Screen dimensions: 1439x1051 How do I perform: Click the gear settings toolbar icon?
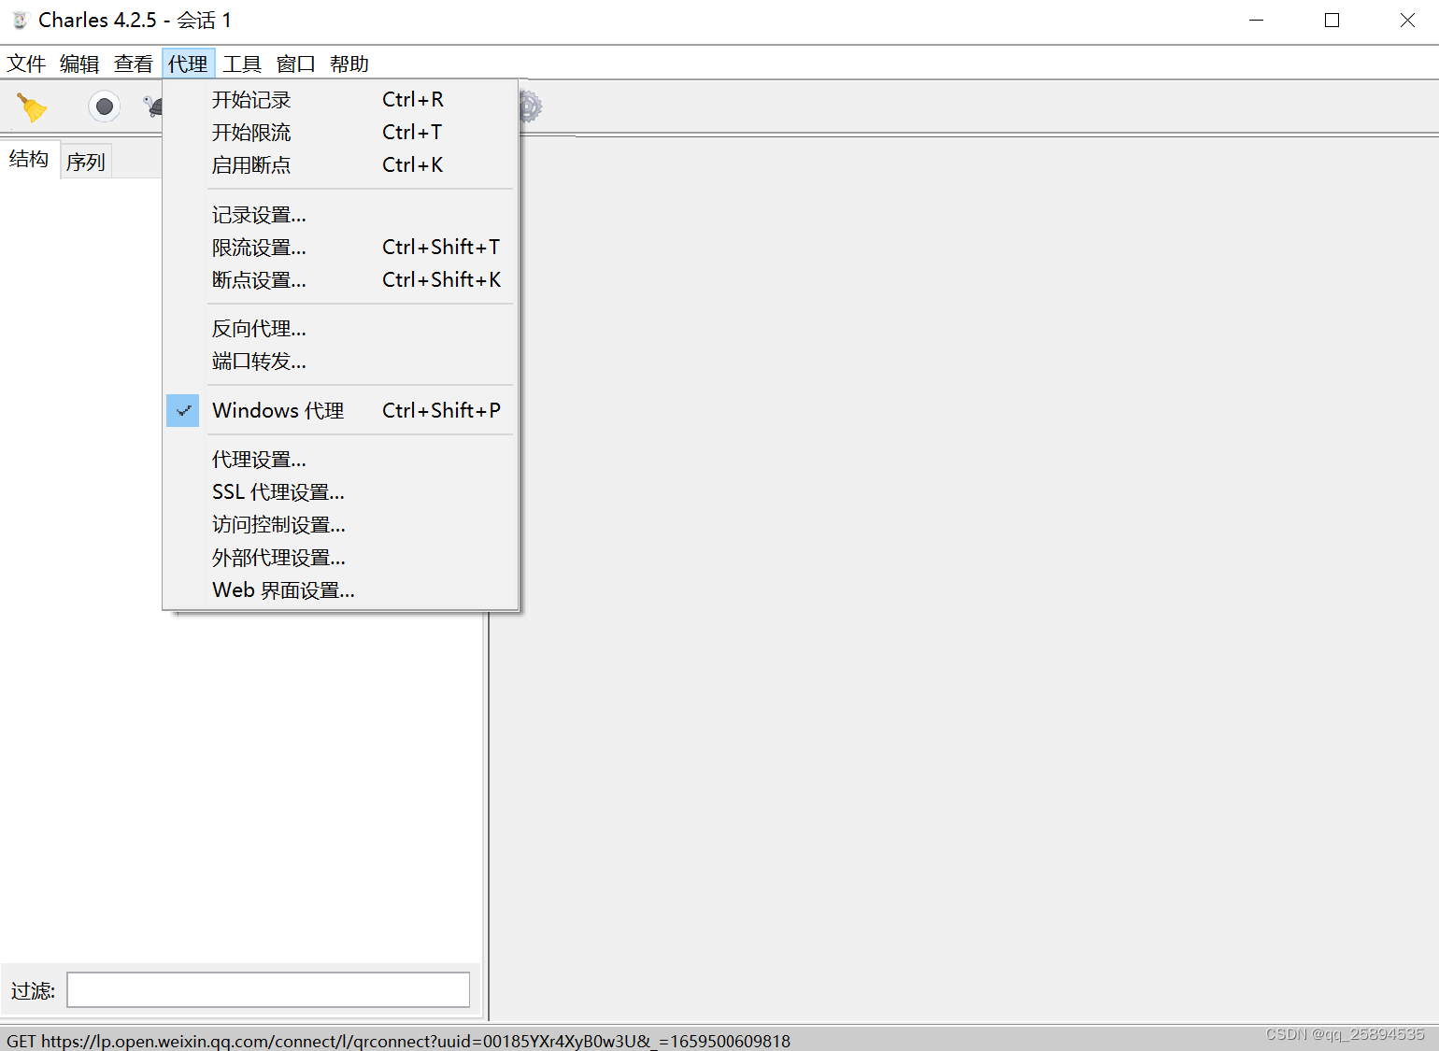coord(530,107)
